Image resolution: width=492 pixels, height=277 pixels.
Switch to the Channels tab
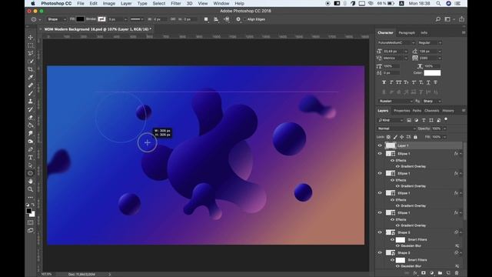coord(432,111)
